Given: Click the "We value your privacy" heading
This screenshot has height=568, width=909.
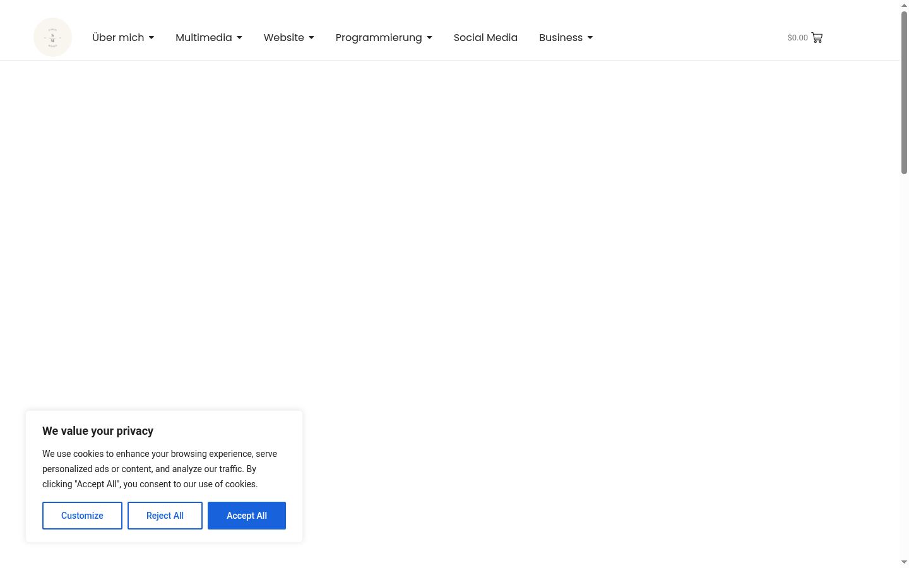Looking at the screenshot, I should [x=98, y=431].
